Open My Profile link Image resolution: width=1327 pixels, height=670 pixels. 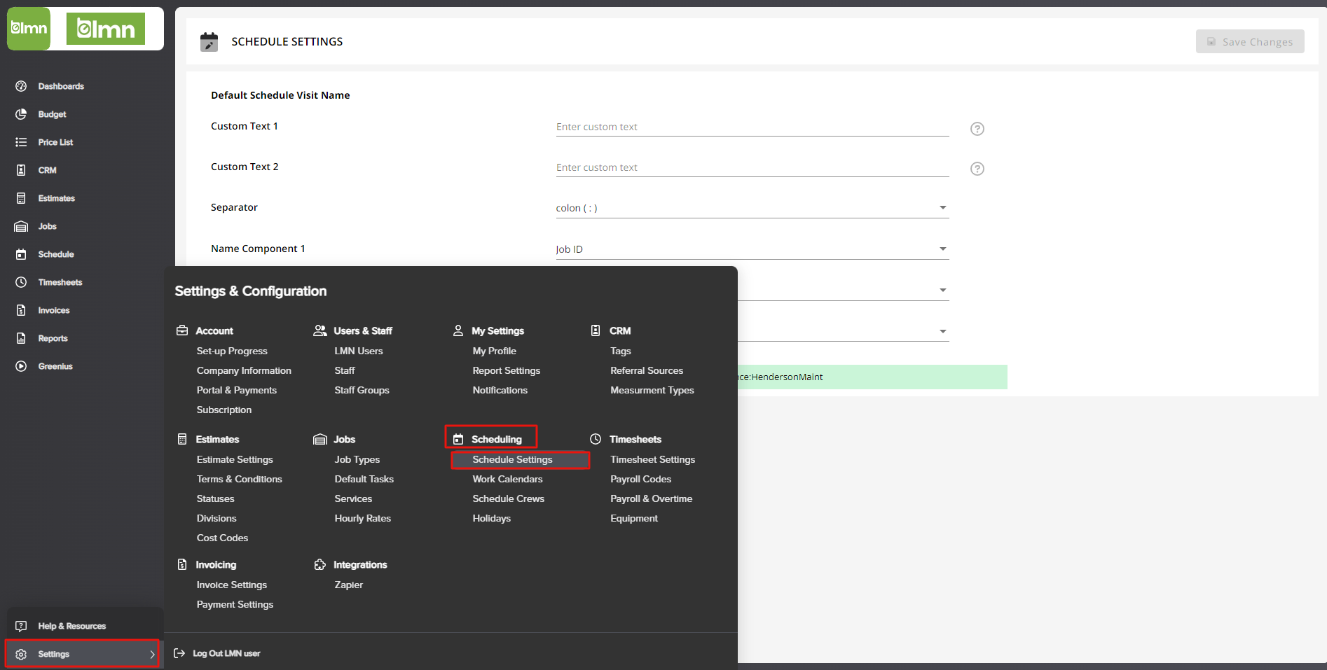(x=494, y=351)
